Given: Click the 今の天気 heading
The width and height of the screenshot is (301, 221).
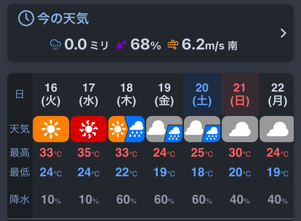Looking at the screenshot, I should pos(63,19).
